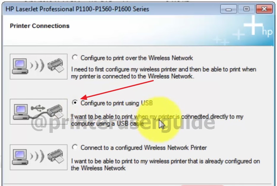Select the 'Configure to print using USB' radio button
Viewport: 277px width, 186px height.
pos(75,102)
